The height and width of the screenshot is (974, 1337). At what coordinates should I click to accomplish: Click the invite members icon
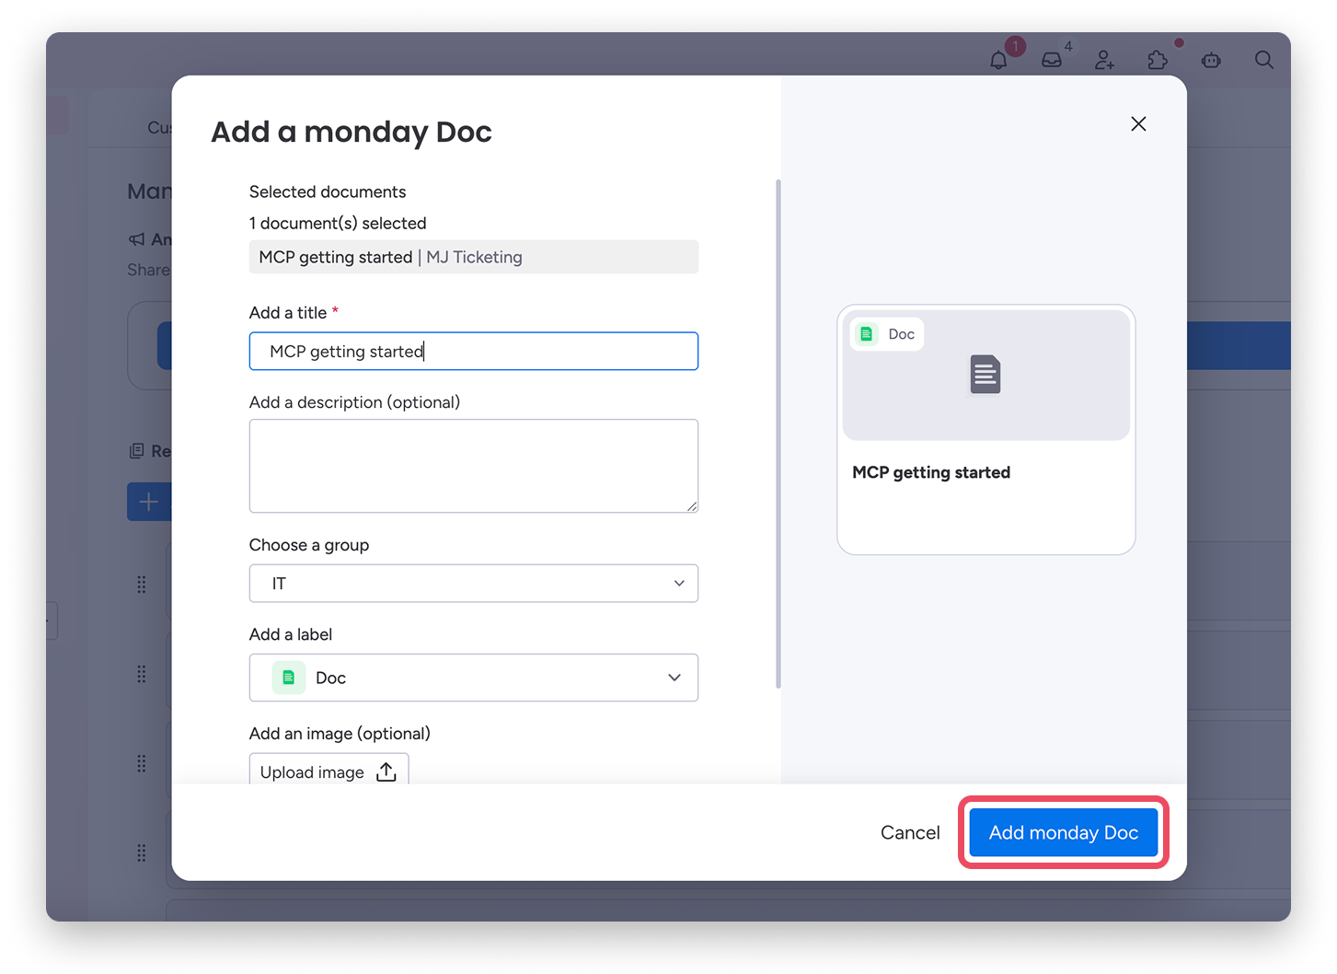1105,60
